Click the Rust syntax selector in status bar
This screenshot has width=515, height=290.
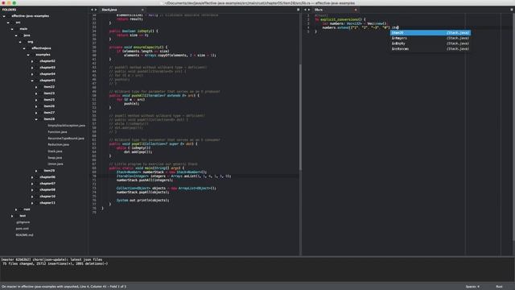(x=499, y=287)
